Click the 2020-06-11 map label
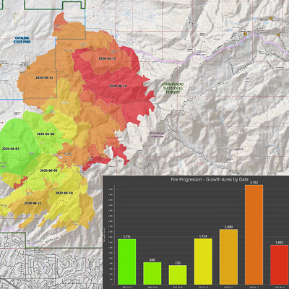The width and height of the screenshot is (289, 289). (33, 203)
